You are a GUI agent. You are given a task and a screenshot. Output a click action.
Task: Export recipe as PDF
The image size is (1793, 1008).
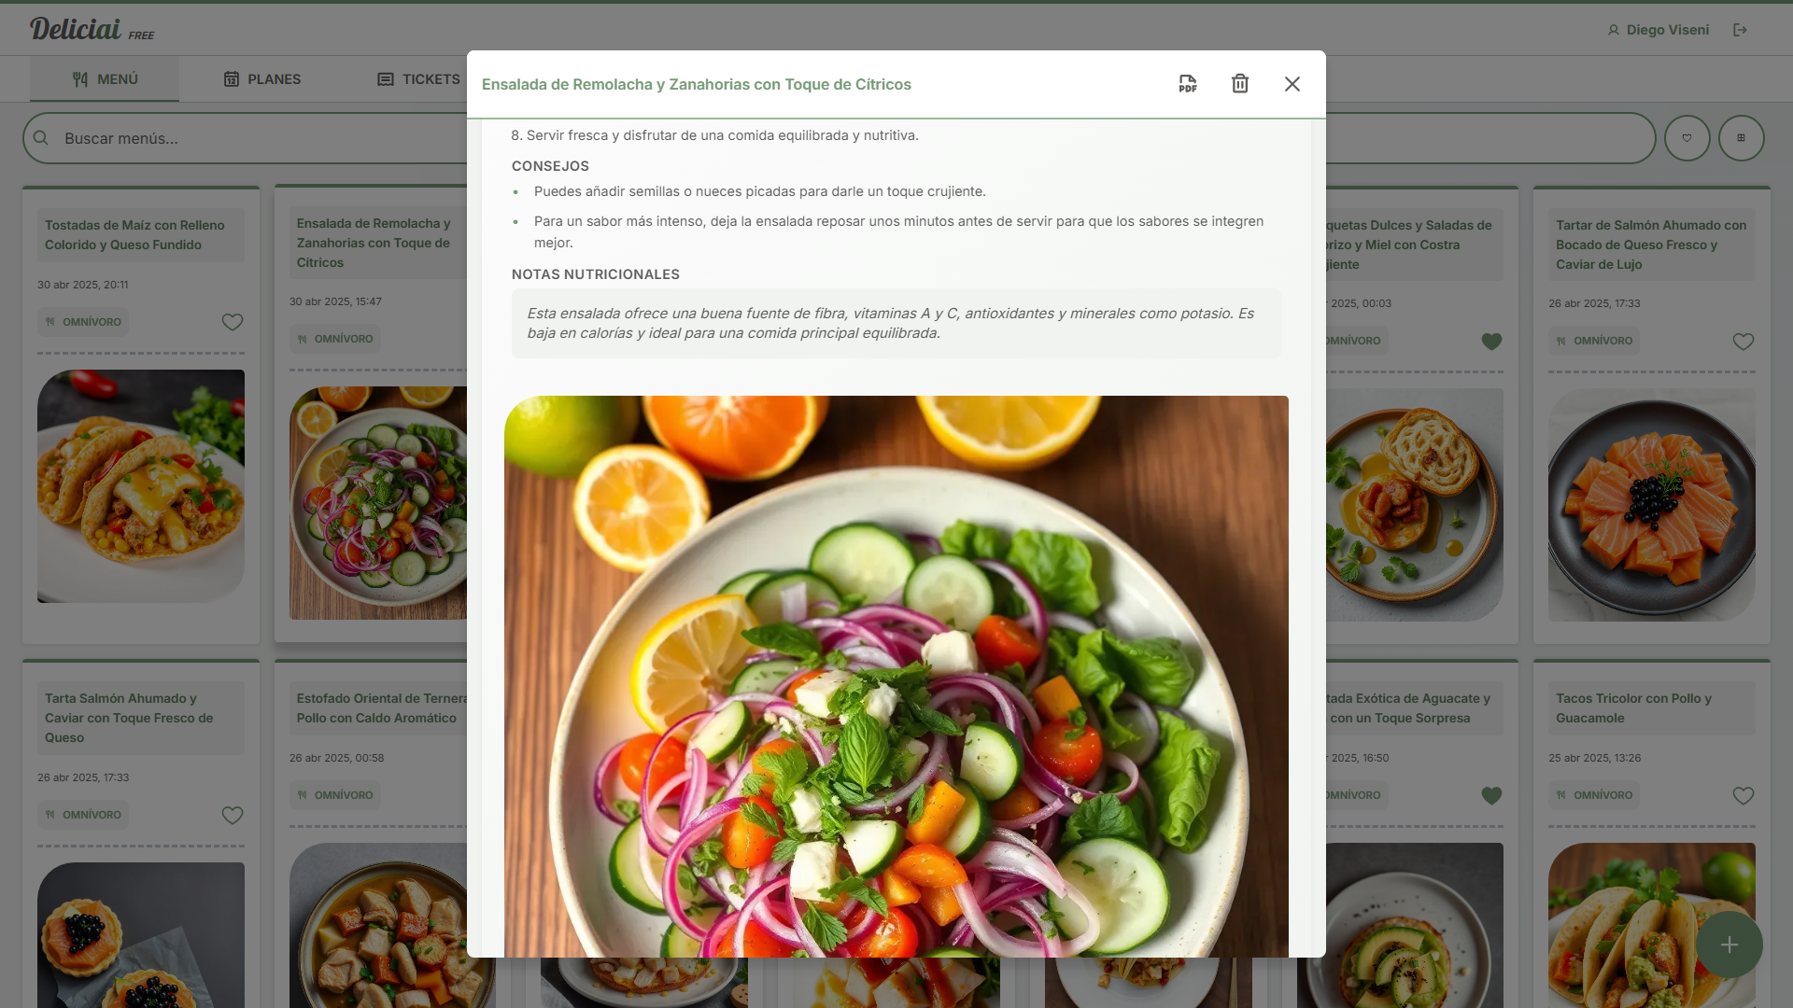tap(1187, 84)
